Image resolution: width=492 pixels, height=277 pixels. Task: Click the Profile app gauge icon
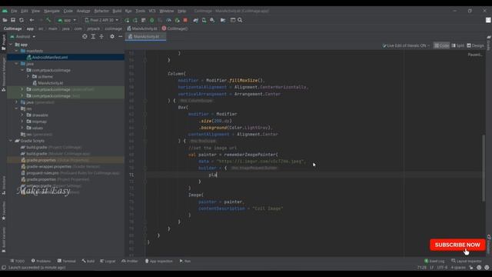pyautogui.click(x=169, y=20)
